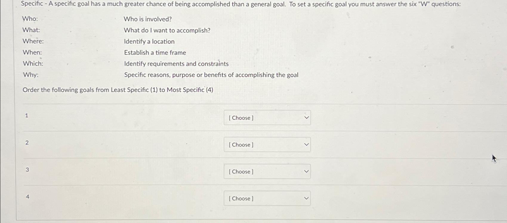Screen dimensions: 507x223
Task: Click the 'When:' label text
Action: click(x=32, y=52)
